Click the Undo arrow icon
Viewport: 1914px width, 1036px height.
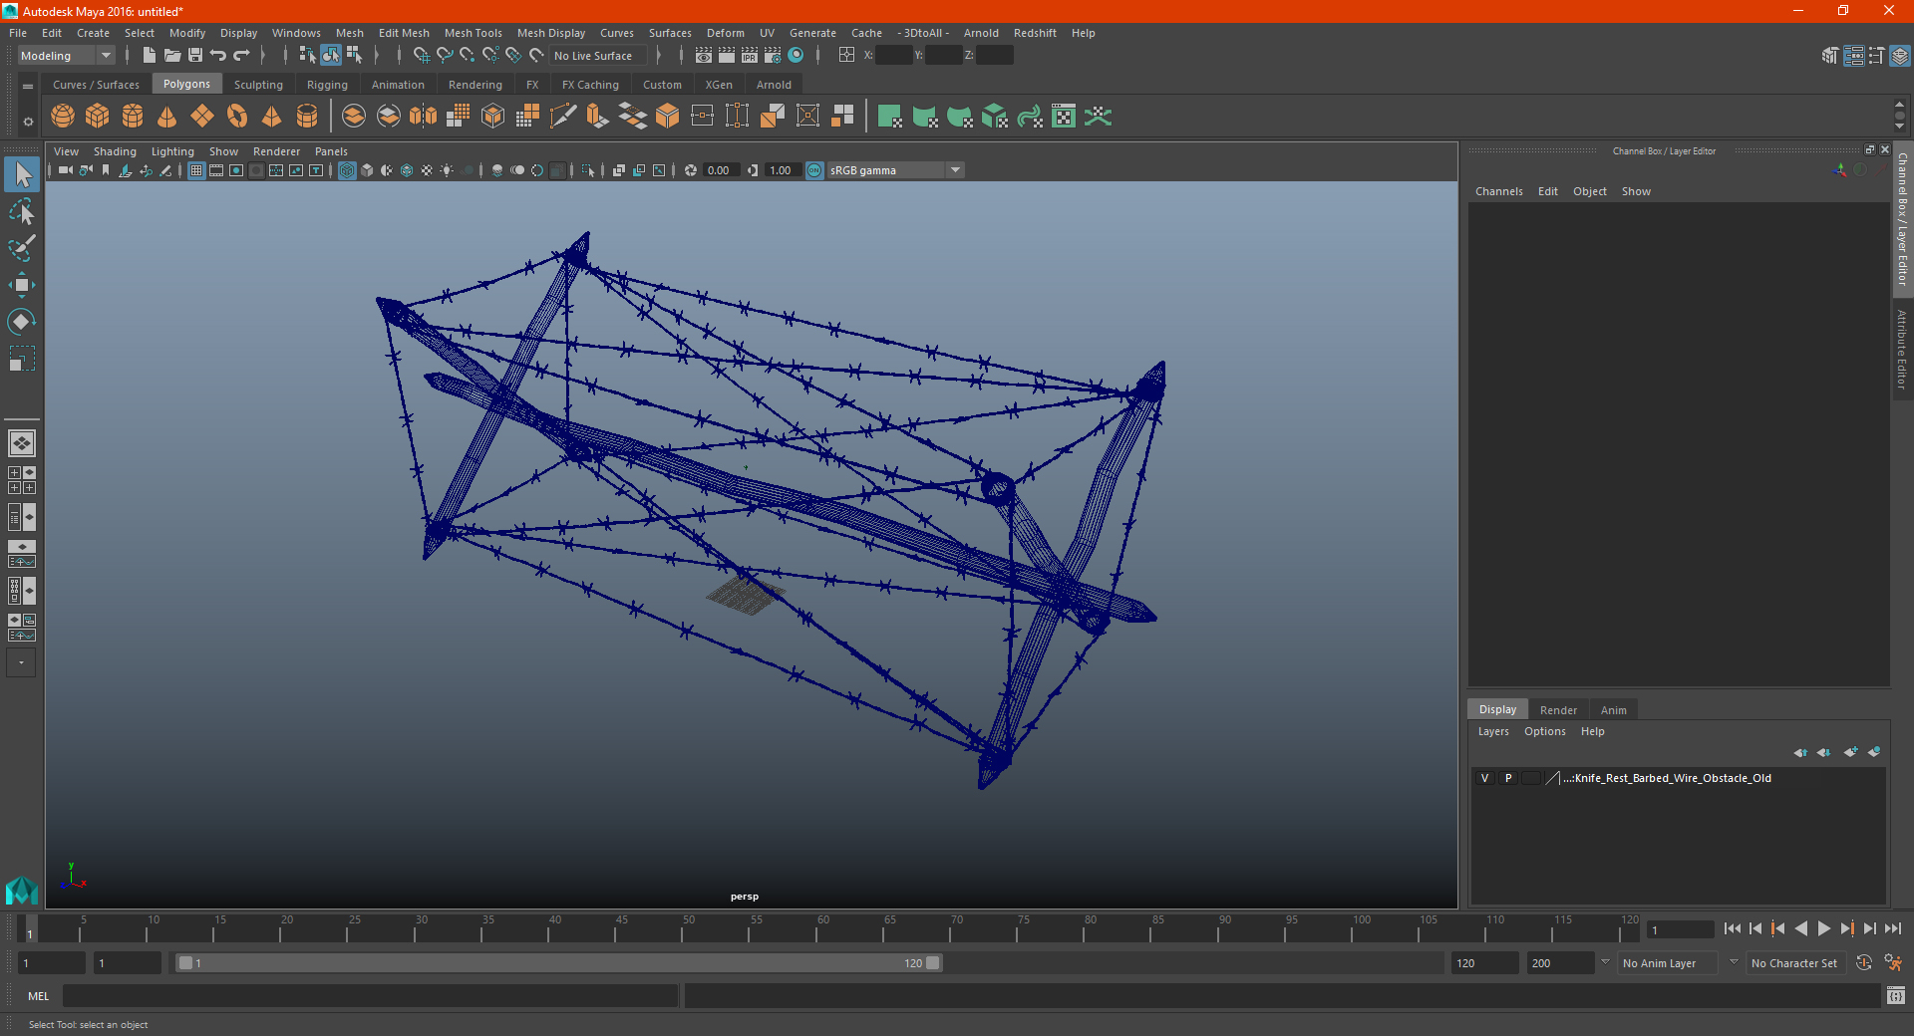[x=218, y=56]
